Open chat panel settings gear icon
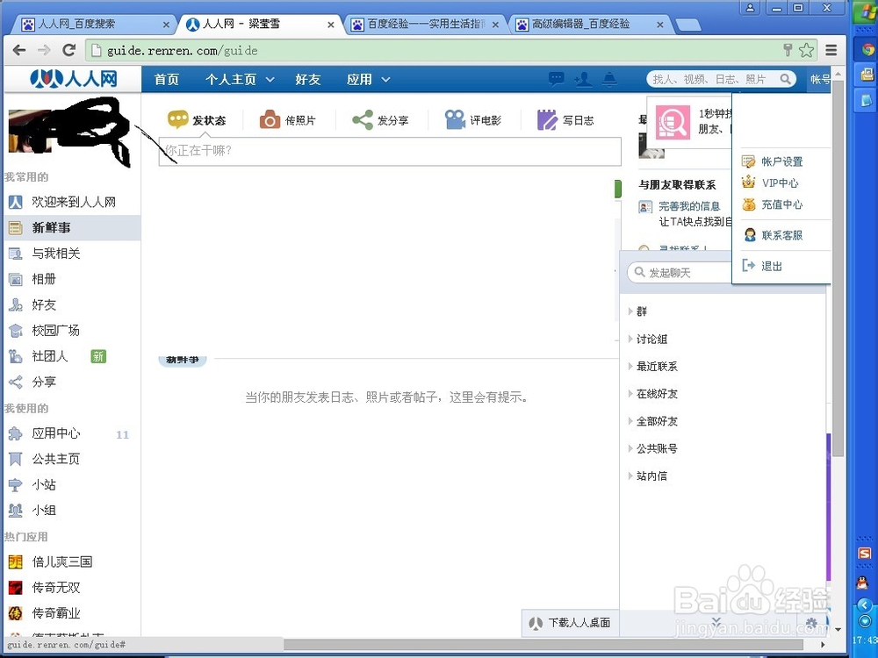 (811, 623)
